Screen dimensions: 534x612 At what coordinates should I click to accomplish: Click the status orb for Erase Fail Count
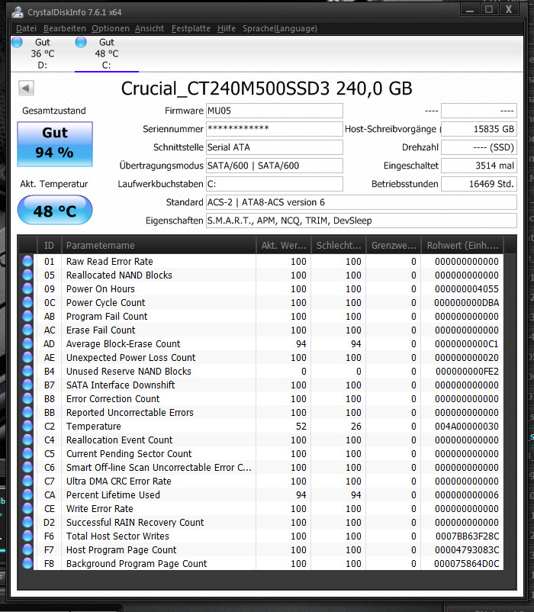click(x=27, y=330)
